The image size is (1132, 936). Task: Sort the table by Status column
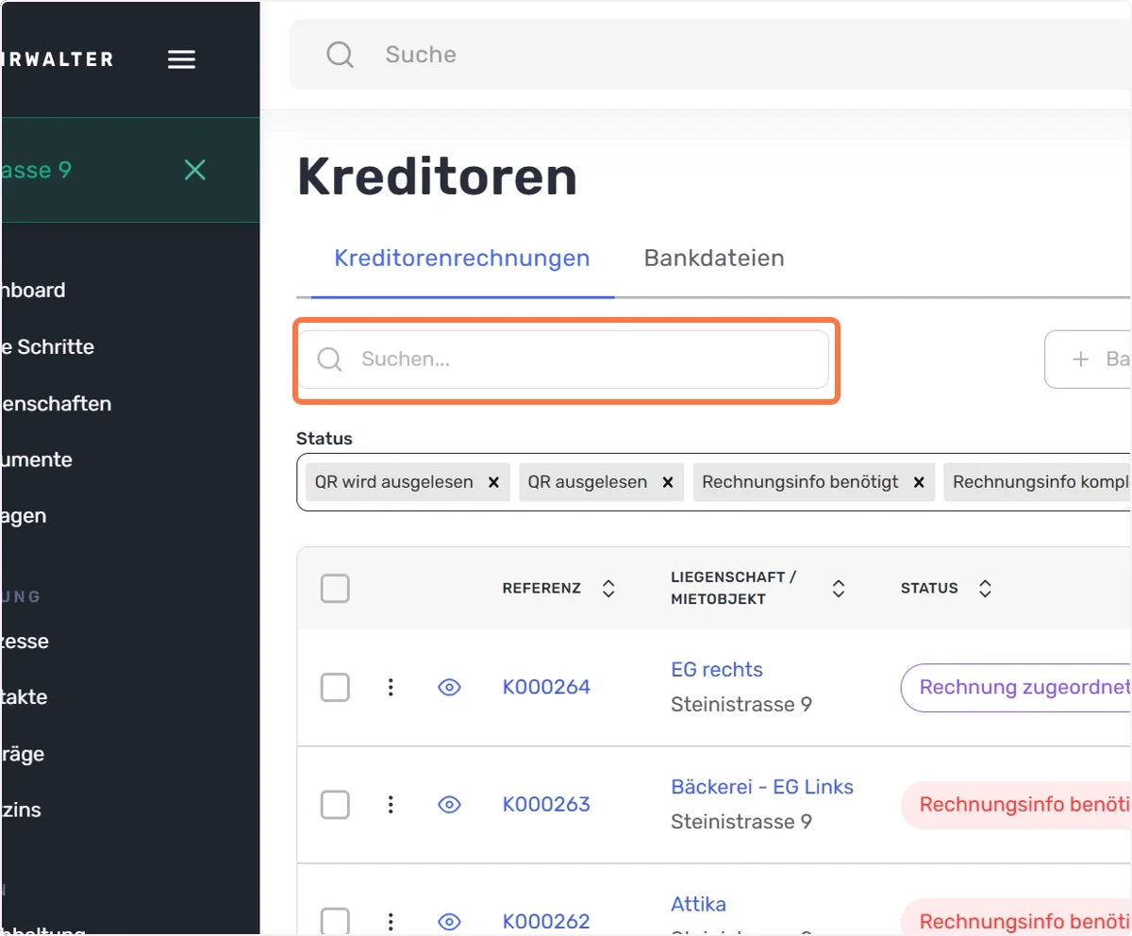(985, 589)
